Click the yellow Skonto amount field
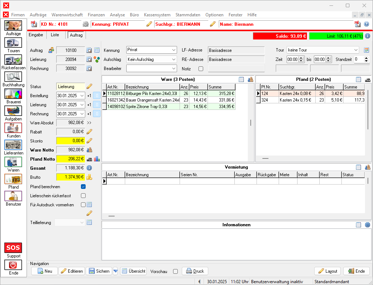Screen dimensions: 373x285 [x=71, y=141]
